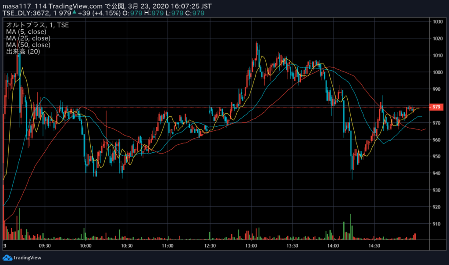Click the 13:30 time axis label

[x=292, y=246]
